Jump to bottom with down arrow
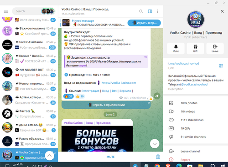This screenshot has width=228, height=167. coord(155,144)
